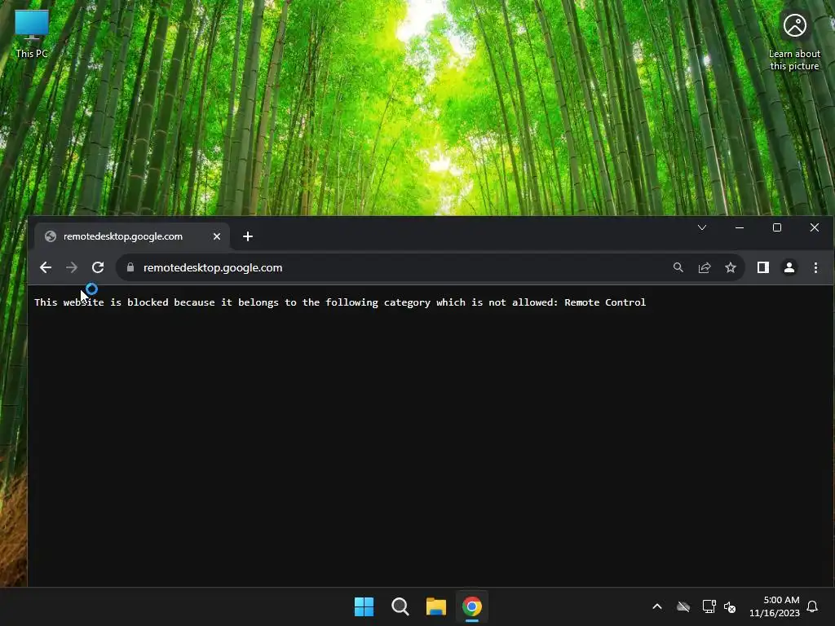Screen dimensions: 835x626
Task: Click the forward navigation arrow in Chrome
Action: [x=72, y=267]
